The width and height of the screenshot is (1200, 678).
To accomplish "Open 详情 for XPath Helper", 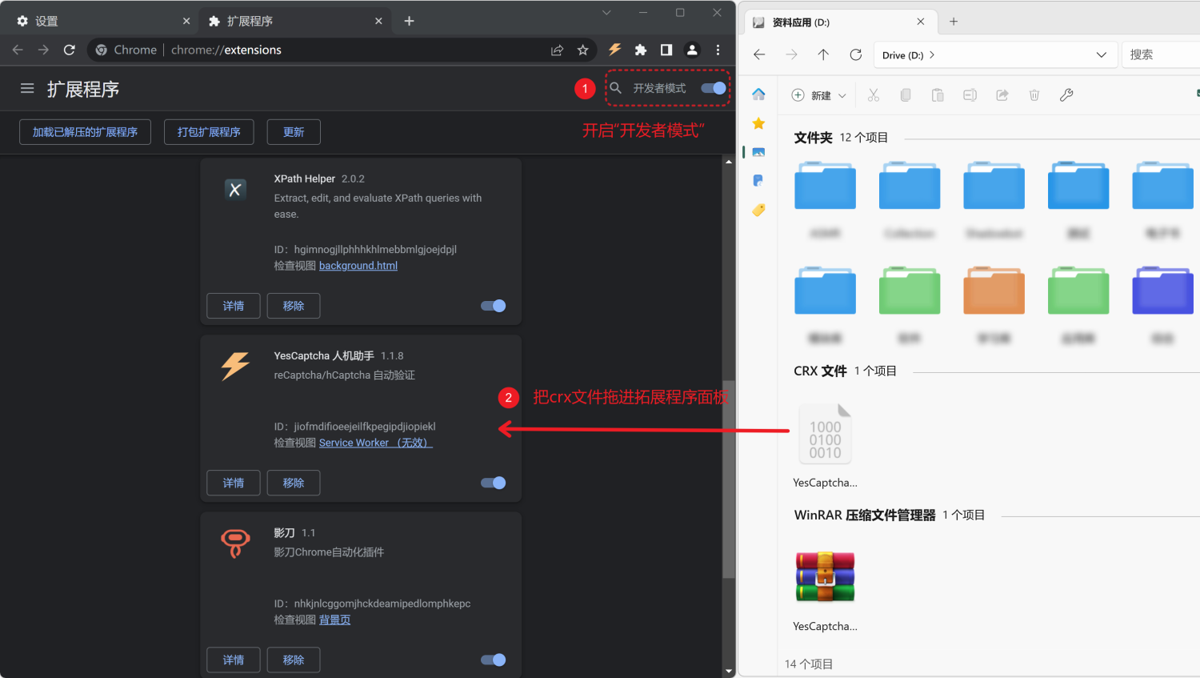I will click(234, 306).
